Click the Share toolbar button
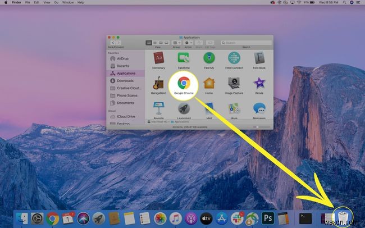This screenshot has width=365, height=228. (199, 43)
